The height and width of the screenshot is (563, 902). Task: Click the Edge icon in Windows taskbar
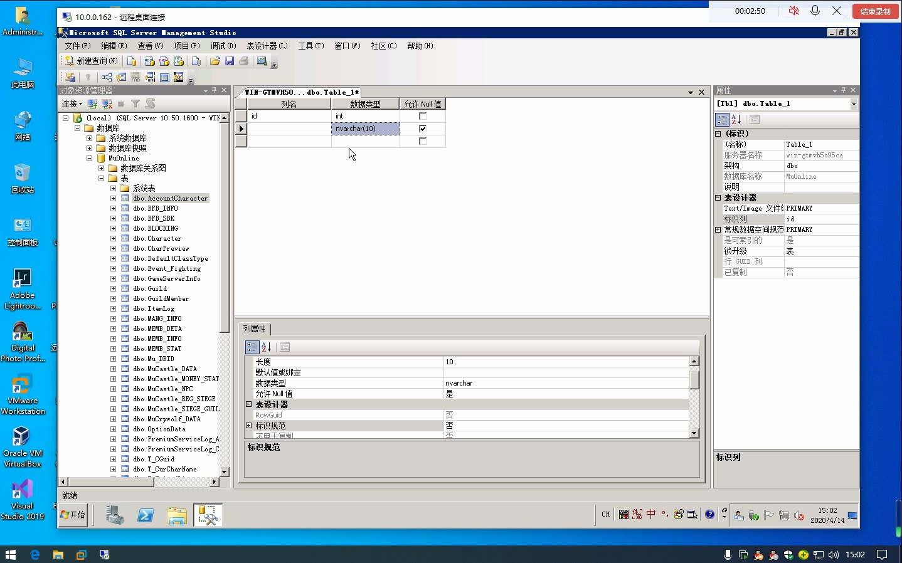coord(35,554)
